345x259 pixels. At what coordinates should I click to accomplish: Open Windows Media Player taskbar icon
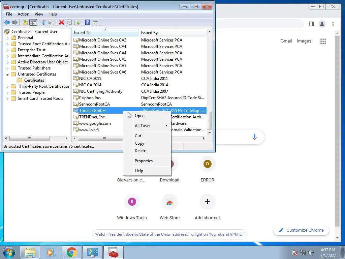pos(50,252)
